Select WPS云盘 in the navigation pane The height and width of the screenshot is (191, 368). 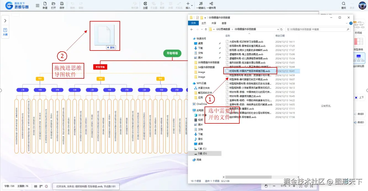(x=201, y=83)
